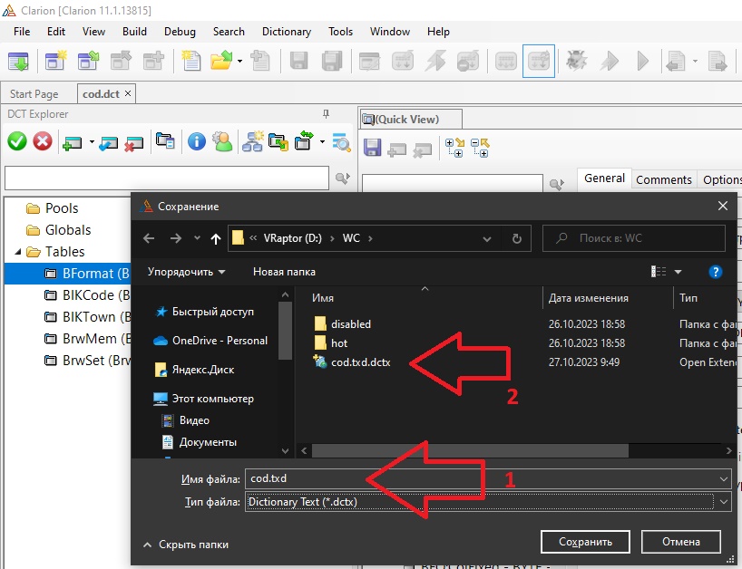742x569 pixels.
Task: Click the refresh button beside the address bar
Action: point(516,238)
